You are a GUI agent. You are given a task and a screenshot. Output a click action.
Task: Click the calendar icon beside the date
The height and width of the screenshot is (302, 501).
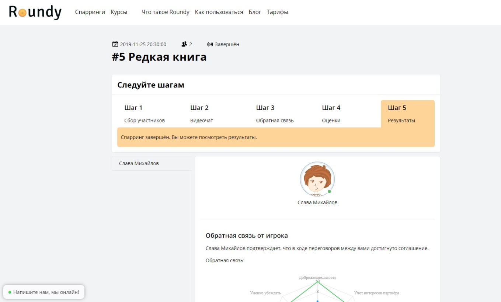115,44
